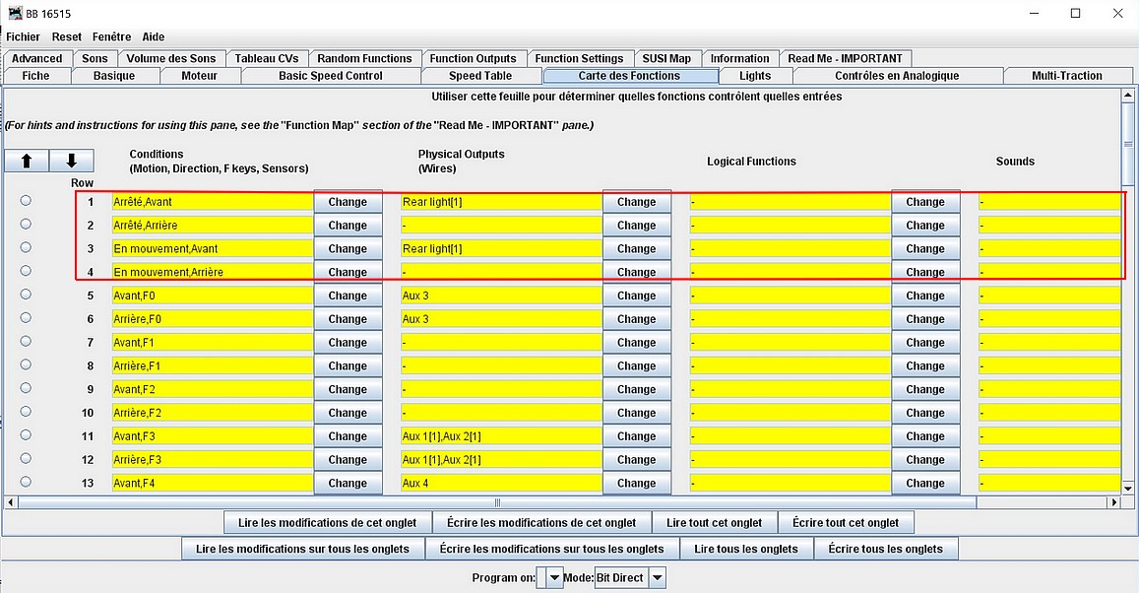
Task: Select the radio button for row 2
Action: 27,224
